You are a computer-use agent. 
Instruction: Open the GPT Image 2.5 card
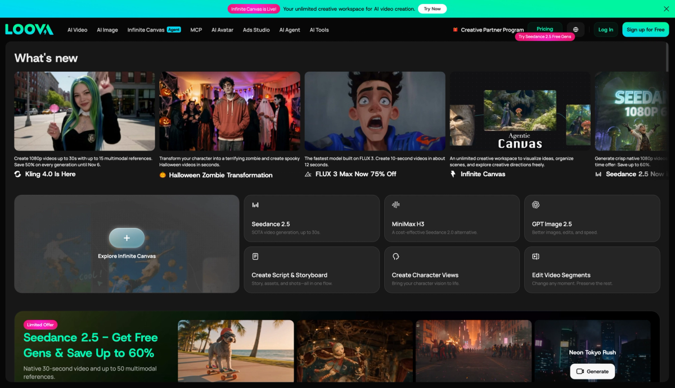tap(592, 218)
